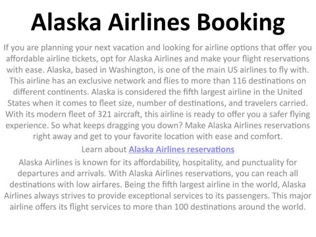
Task: Click the line starting "States when it comes"
Action: pos(158,103)
